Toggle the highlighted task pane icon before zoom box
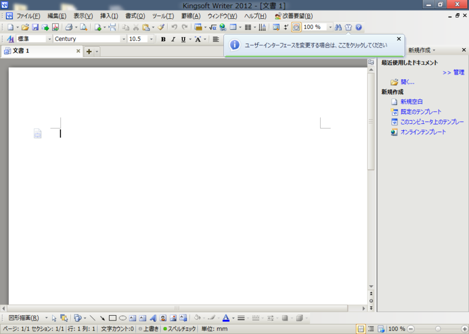Viewport: 469px width, 334px height. pos(296,27)
